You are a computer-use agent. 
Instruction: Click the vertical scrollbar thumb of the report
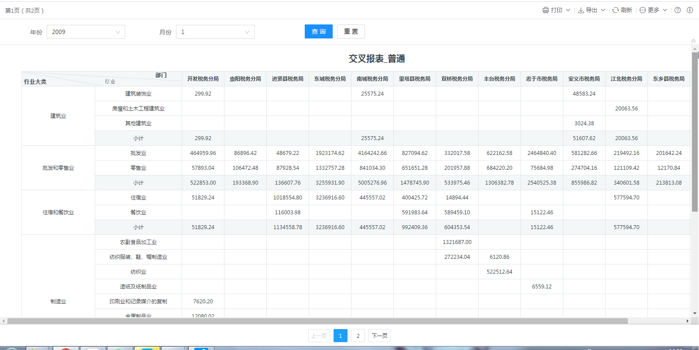click(x=695, y=131)
